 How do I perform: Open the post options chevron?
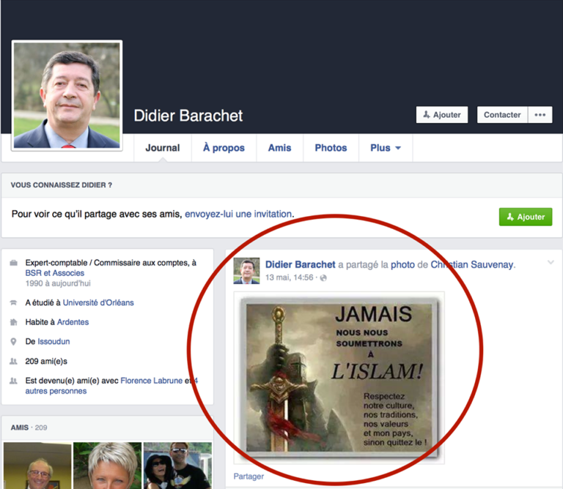551,262
